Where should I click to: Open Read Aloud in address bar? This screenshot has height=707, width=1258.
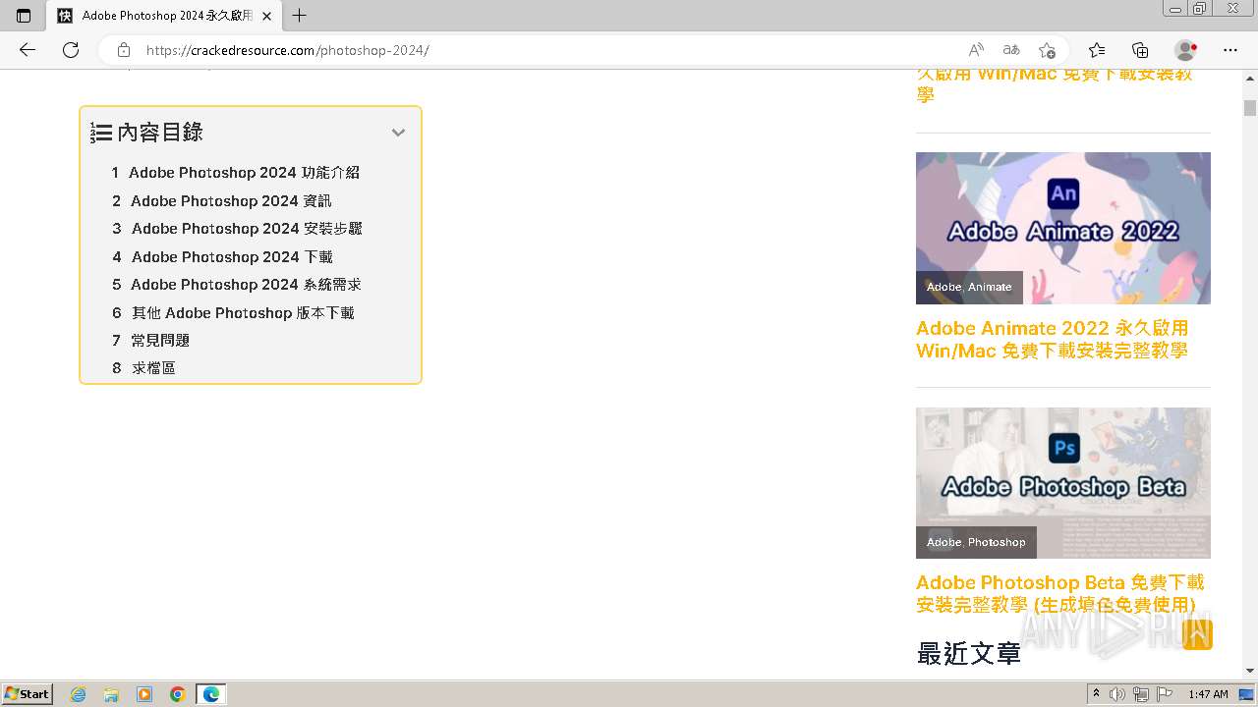coord(976,50)
